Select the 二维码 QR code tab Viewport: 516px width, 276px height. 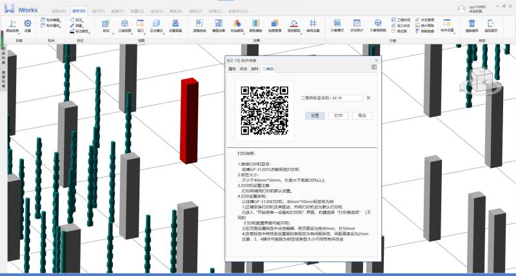pos(268,69)
